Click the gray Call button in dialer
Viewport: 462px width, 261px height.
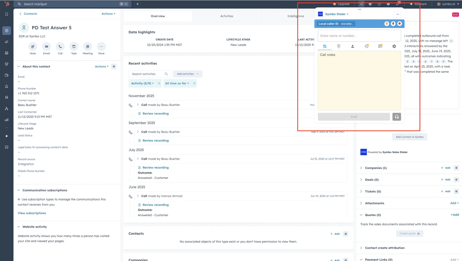point(354,117)
